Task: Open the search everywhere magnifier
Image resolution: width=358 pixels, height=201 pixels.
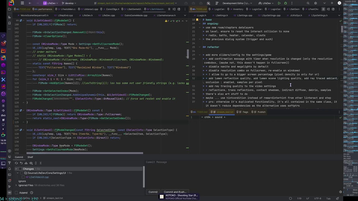Action: click(x=308, y=3)
